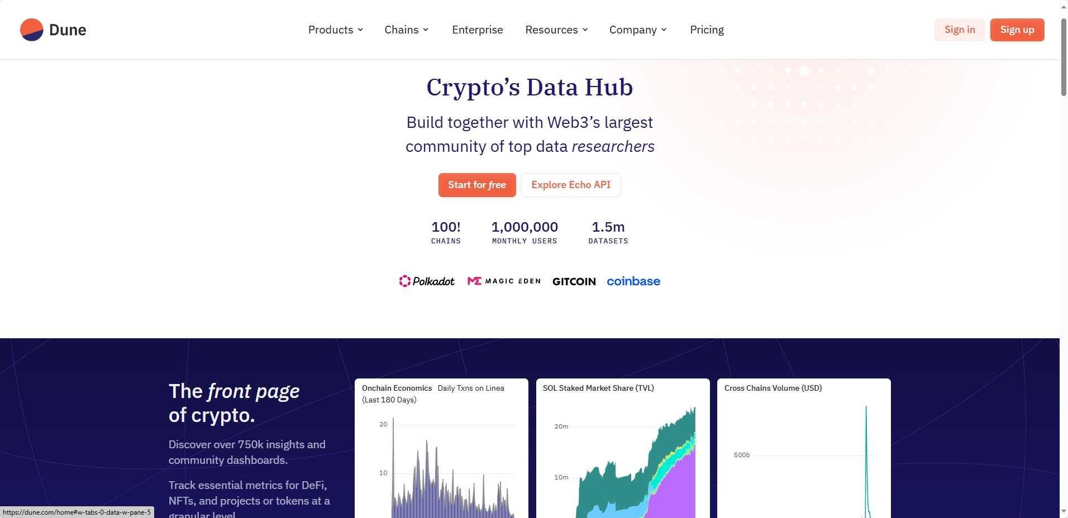Click the Gitcoin logo
Image resolution: width=1068 pixels, height=518 pixels.
[574, 281]
